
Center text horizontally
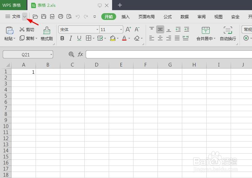pos(160,38)
